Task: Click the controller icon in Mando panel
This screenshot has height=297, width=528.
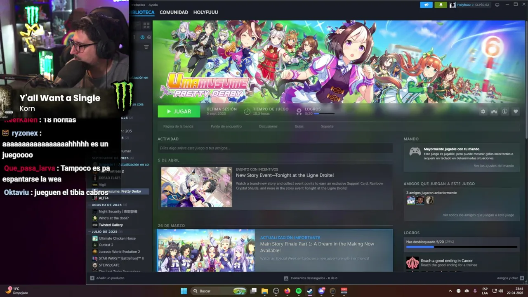Action: pyautogui.click(x=415, y=151)
